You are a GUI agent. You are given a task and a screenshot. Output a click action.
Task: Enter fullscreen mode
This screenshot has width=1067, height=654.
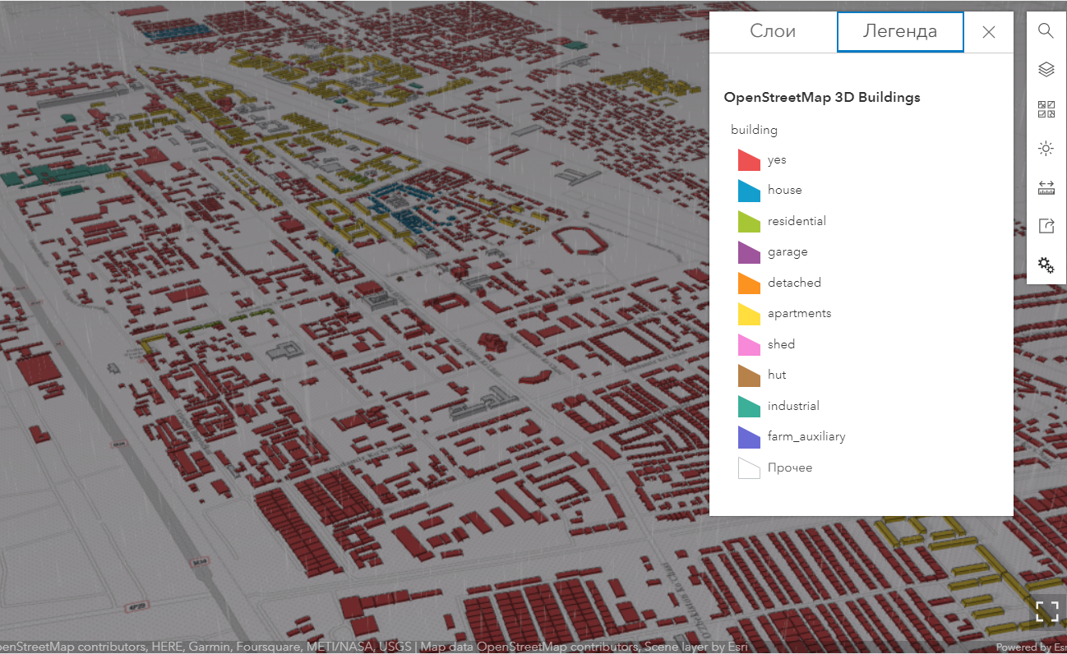(1046, 610)
